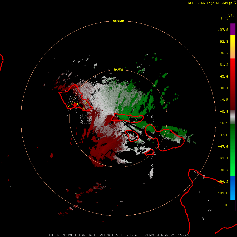Viewport: 237px width, 237px height.
Task: Click the Super-Resolution Base Velocity caption
Action: click(118, 235)
